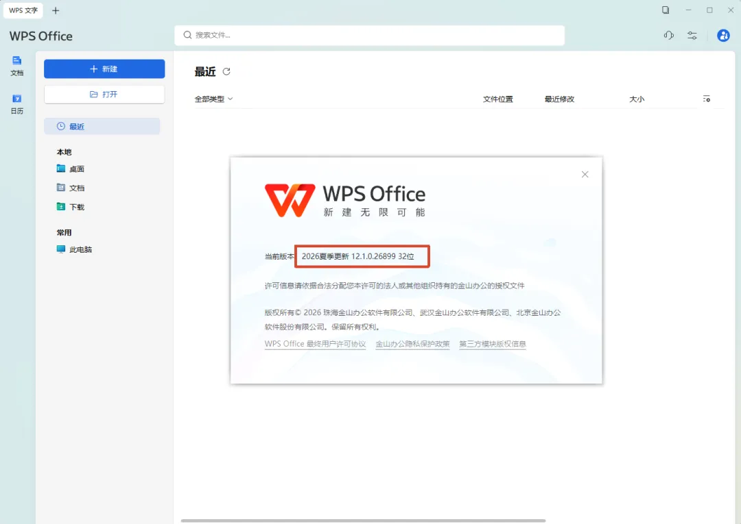Viewport: 741px width, 524px height.
Task: Open the settings sliders icon
Action: [x=692, y=36]
